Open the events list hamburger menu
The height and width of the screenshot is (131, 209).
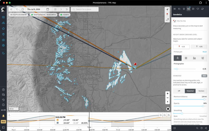point(55,9)
